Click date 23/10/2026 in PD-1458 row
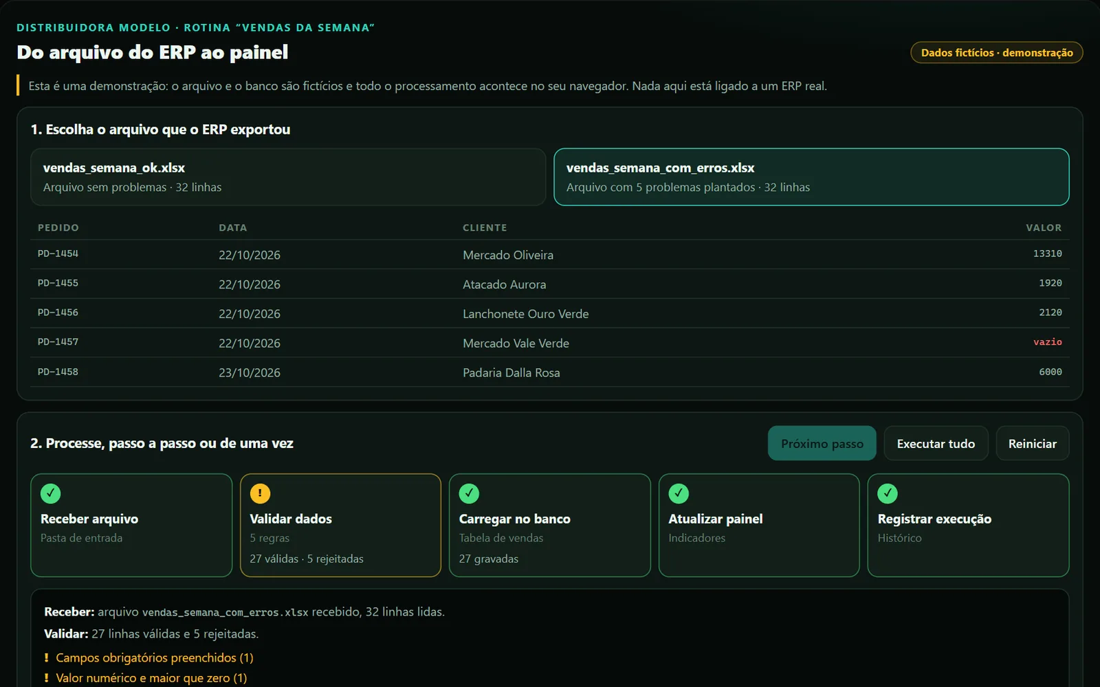The height and width of the screenshot is (687, 1100). (250, 373)
